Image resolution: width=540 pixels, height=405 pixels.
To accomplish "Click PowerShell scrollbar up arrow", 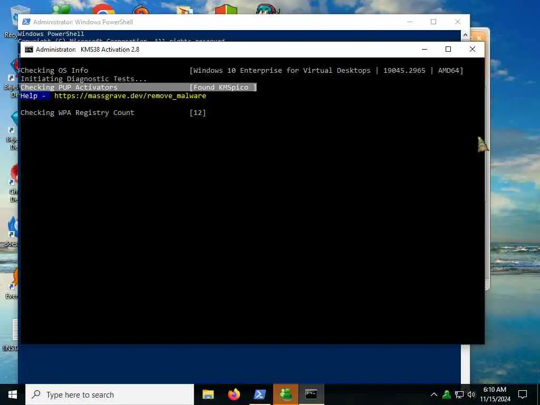I will (x=465, y=35).
